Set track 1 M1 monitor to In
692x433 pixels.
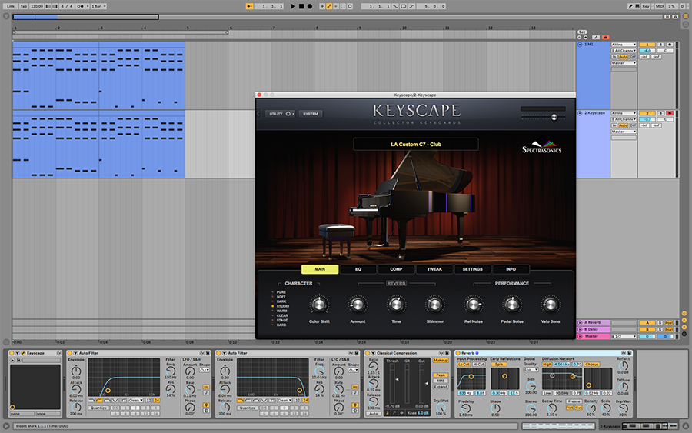614,57
